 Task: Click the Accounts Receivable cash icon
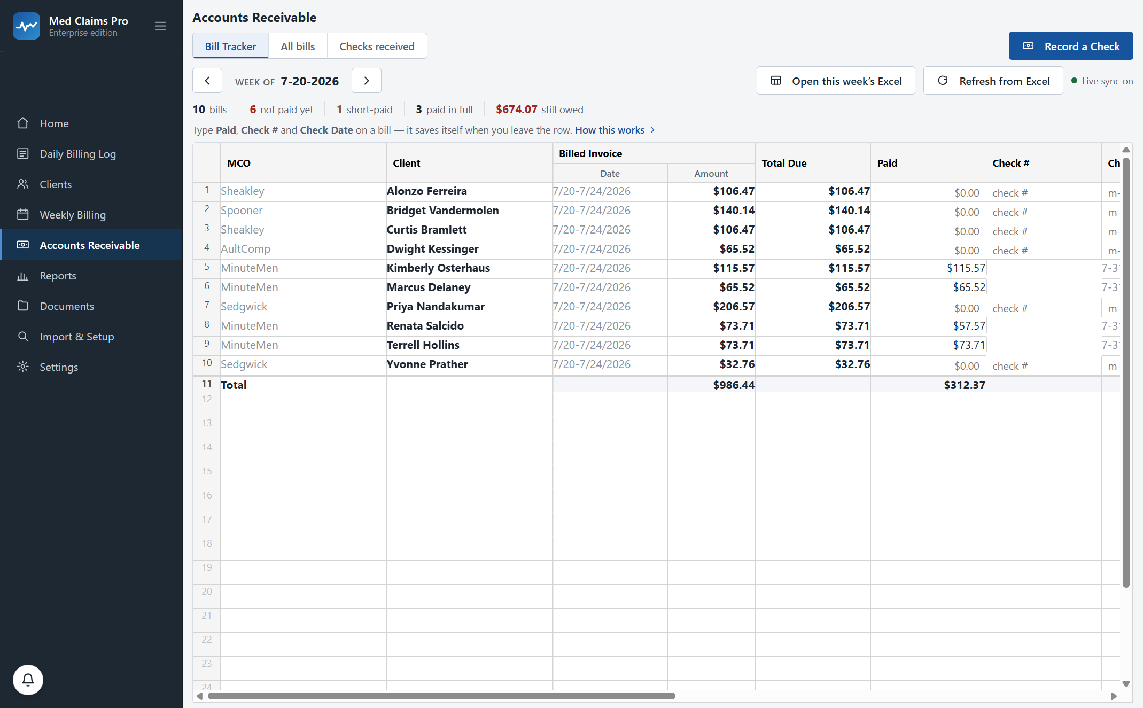(23, 245)
